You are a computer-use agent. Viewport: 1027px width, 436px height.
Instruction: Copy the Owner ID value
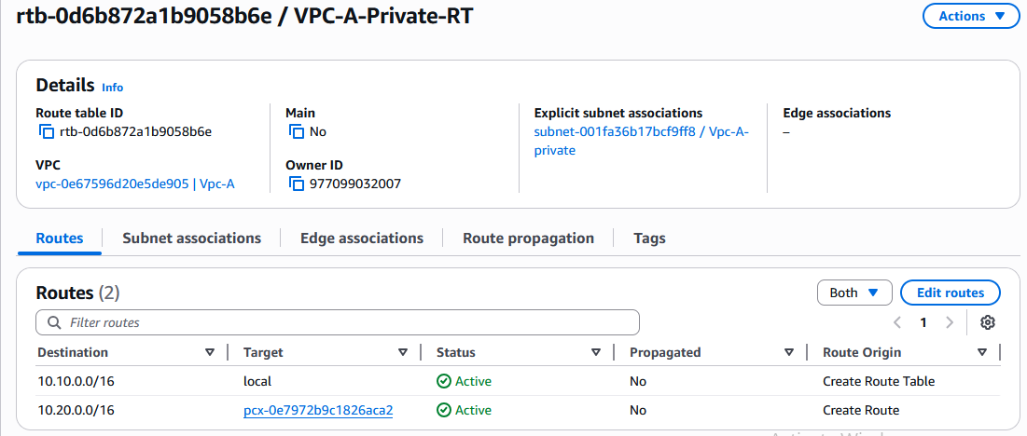tap(296, 184)
